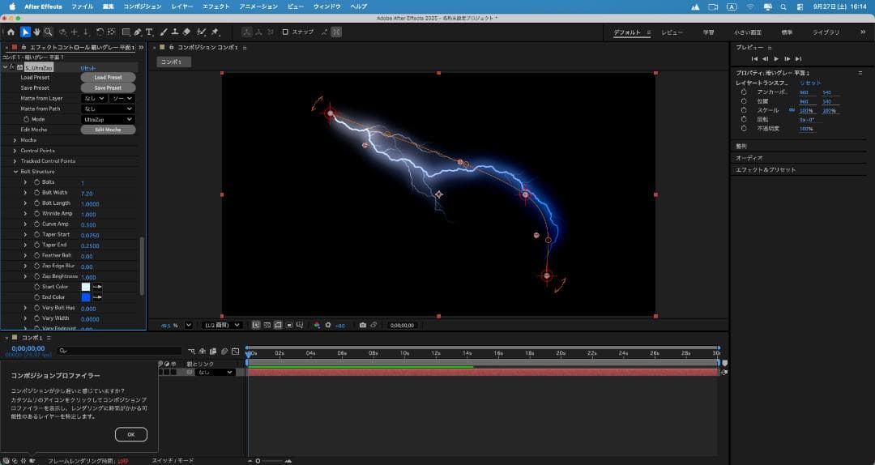The width and height of the screenshot is (875, 465).
Task: Switch to the レビュー workspace tab
Action: pyautogui.click(x=672, y=32)
